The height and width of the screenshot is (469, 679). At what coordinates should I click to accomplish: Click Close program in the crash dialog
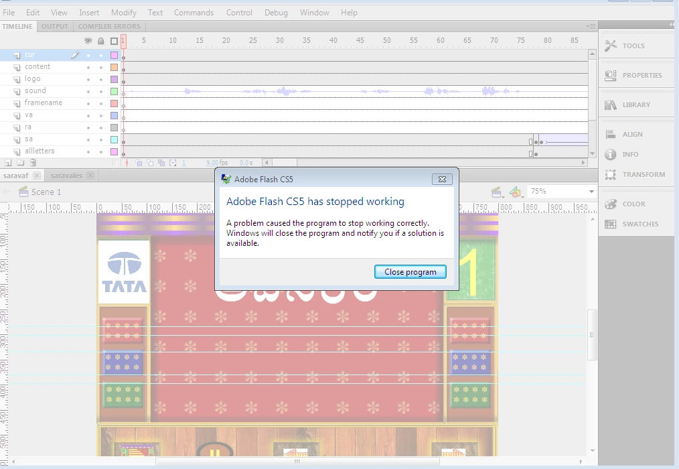410,272
